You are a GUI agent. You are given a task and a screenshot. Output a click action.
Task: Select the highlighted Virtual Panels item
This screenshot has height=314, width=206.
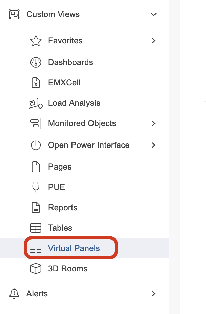click(x=74, y=248)
